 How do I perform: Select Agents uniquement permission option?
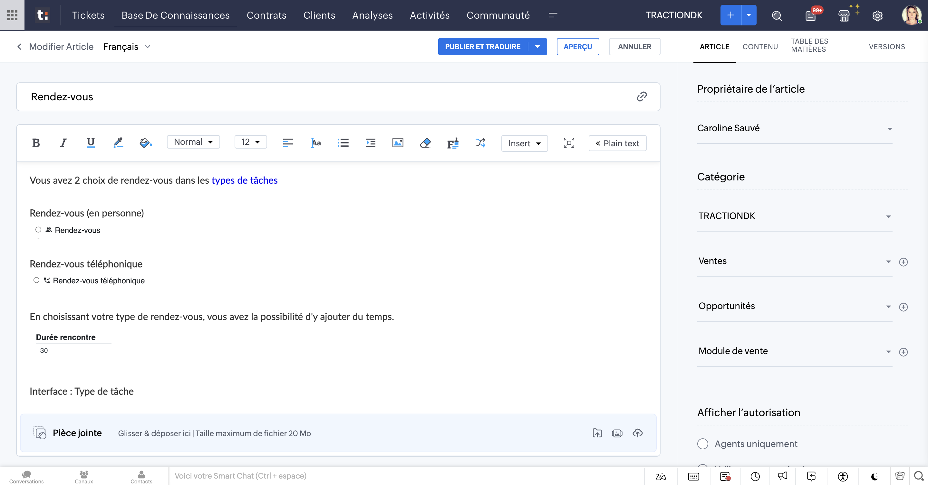[x=702, y=444]
